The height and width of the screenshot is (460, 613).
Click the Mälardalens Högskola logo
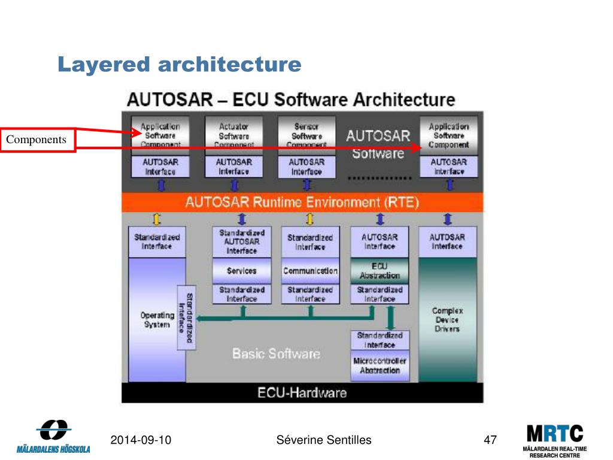click(x=53, y=437)
